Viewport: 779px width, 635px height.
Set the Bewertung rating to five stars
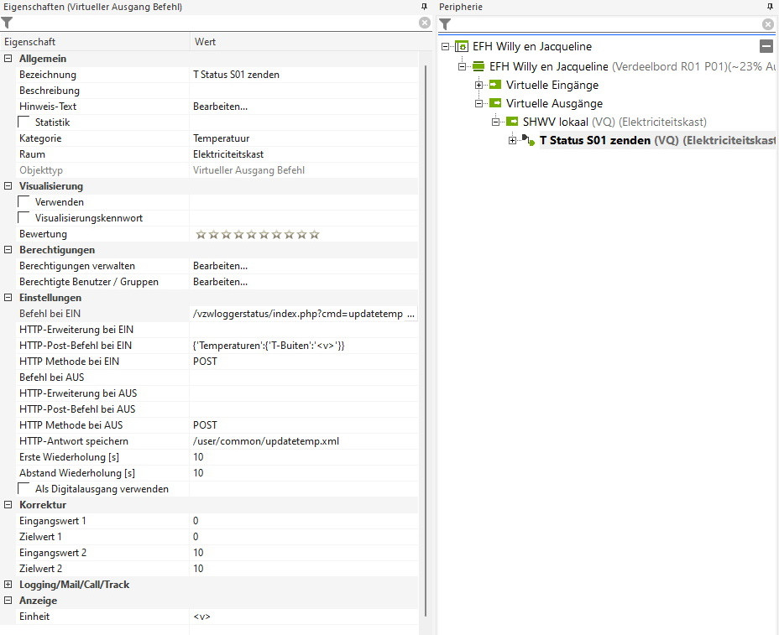coord(251,235)
